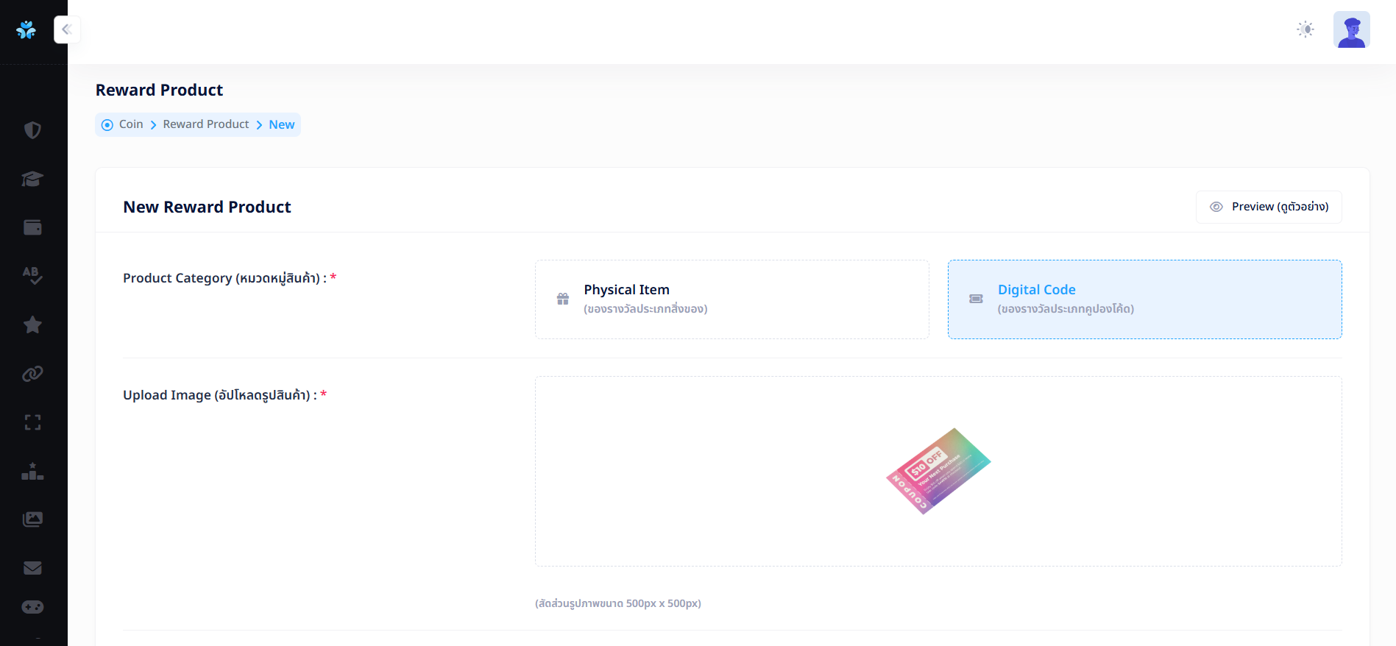Open the star sidebar section

32,324
